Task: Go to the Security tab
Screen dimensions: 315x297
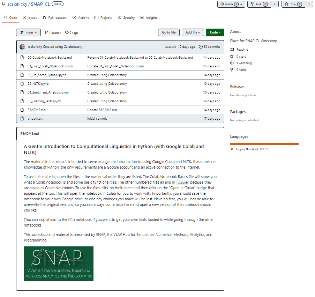Action: (126, 18)
